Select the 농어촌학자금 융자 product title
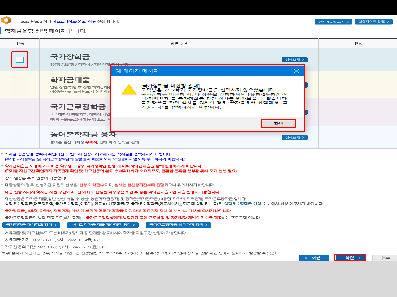This screenshot has width=397, height=297. [x=83, y=135]
